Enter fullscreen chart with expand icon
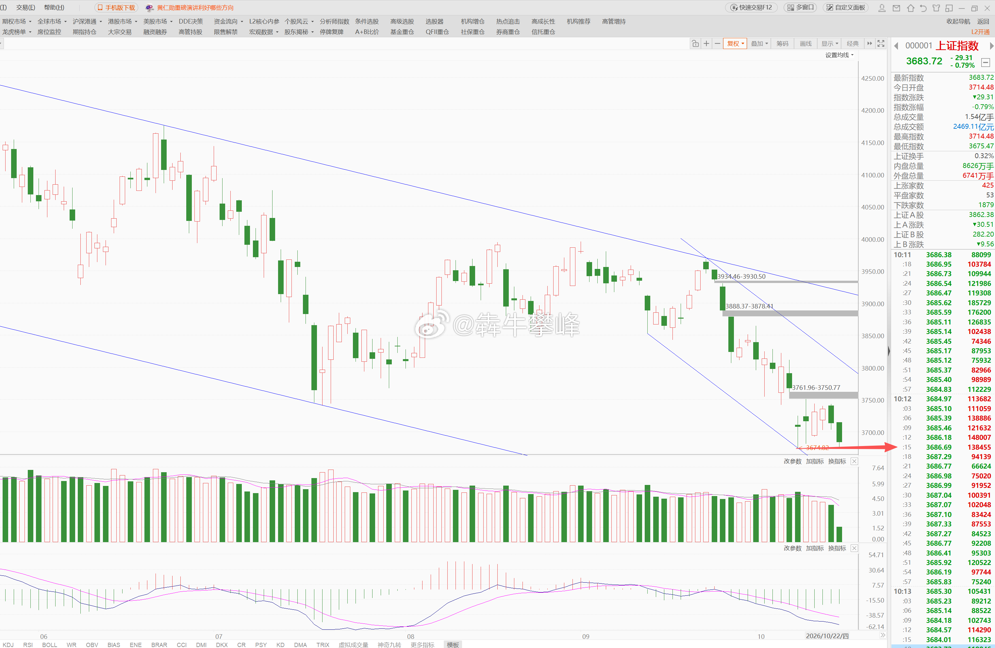Viewport: 995px width, 648px height. click(x=881, y=43)
